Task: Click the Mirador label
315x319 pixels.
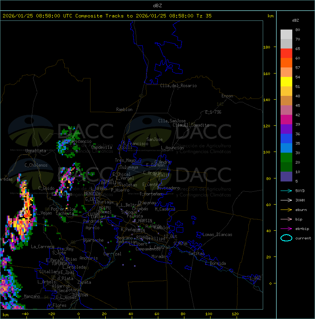Action: pos(159,256)
